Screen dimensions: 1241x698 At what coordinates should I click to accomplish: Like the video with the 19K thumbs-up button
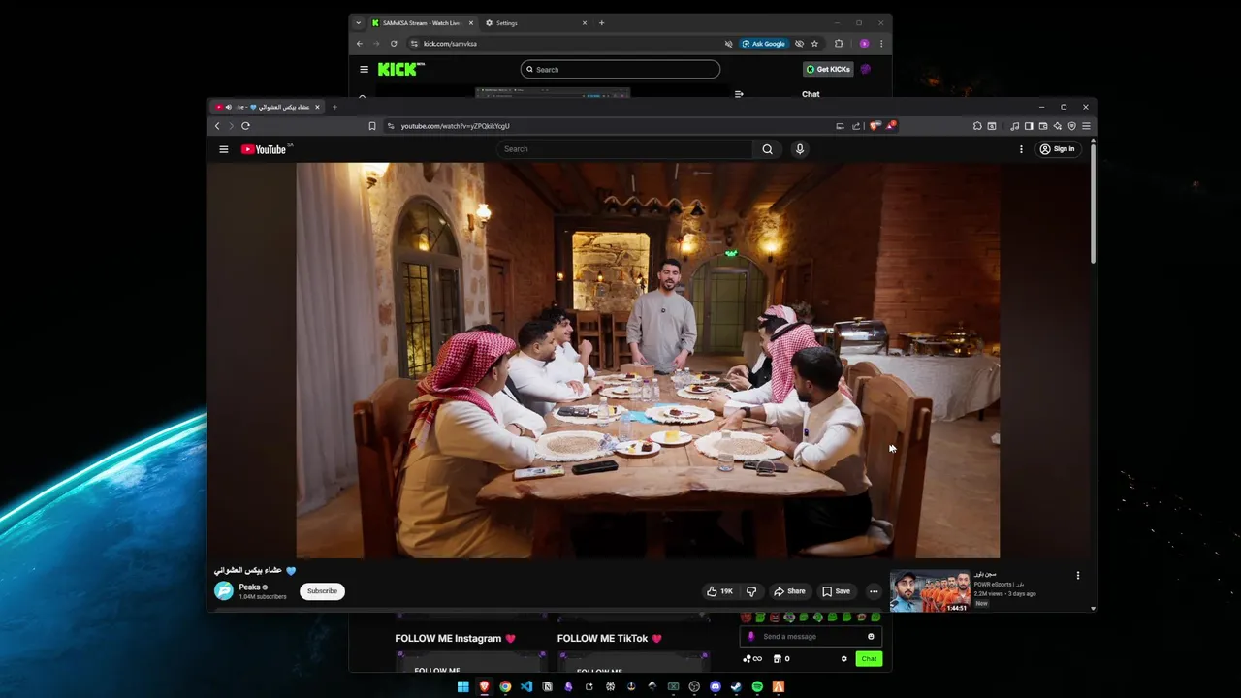[720, 591]
